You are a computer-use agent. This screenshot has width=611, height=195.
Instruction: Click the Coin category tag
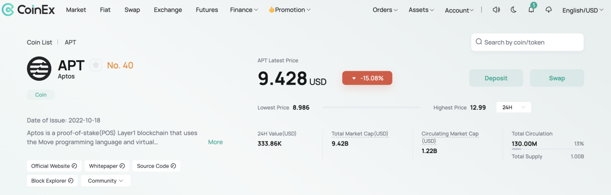[41, 95]
